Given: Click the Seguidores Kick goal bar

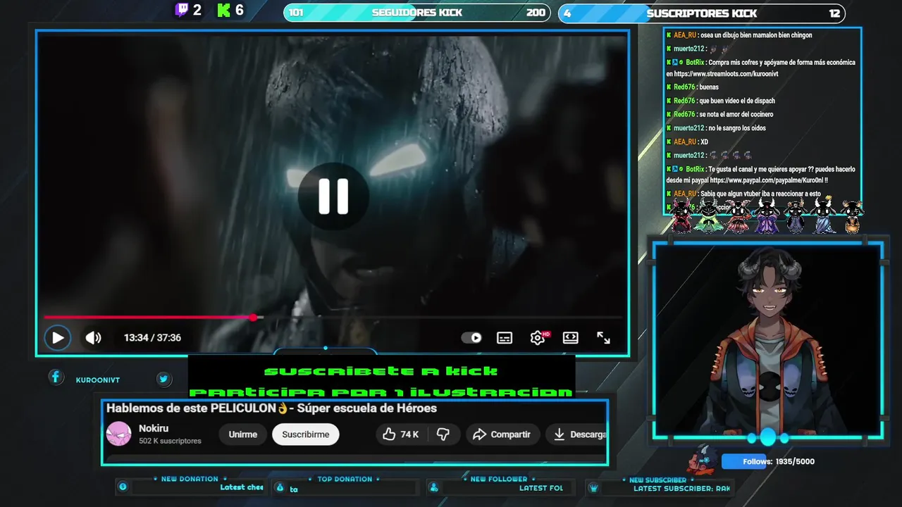Looking at the screenshot, I should 416,13.
